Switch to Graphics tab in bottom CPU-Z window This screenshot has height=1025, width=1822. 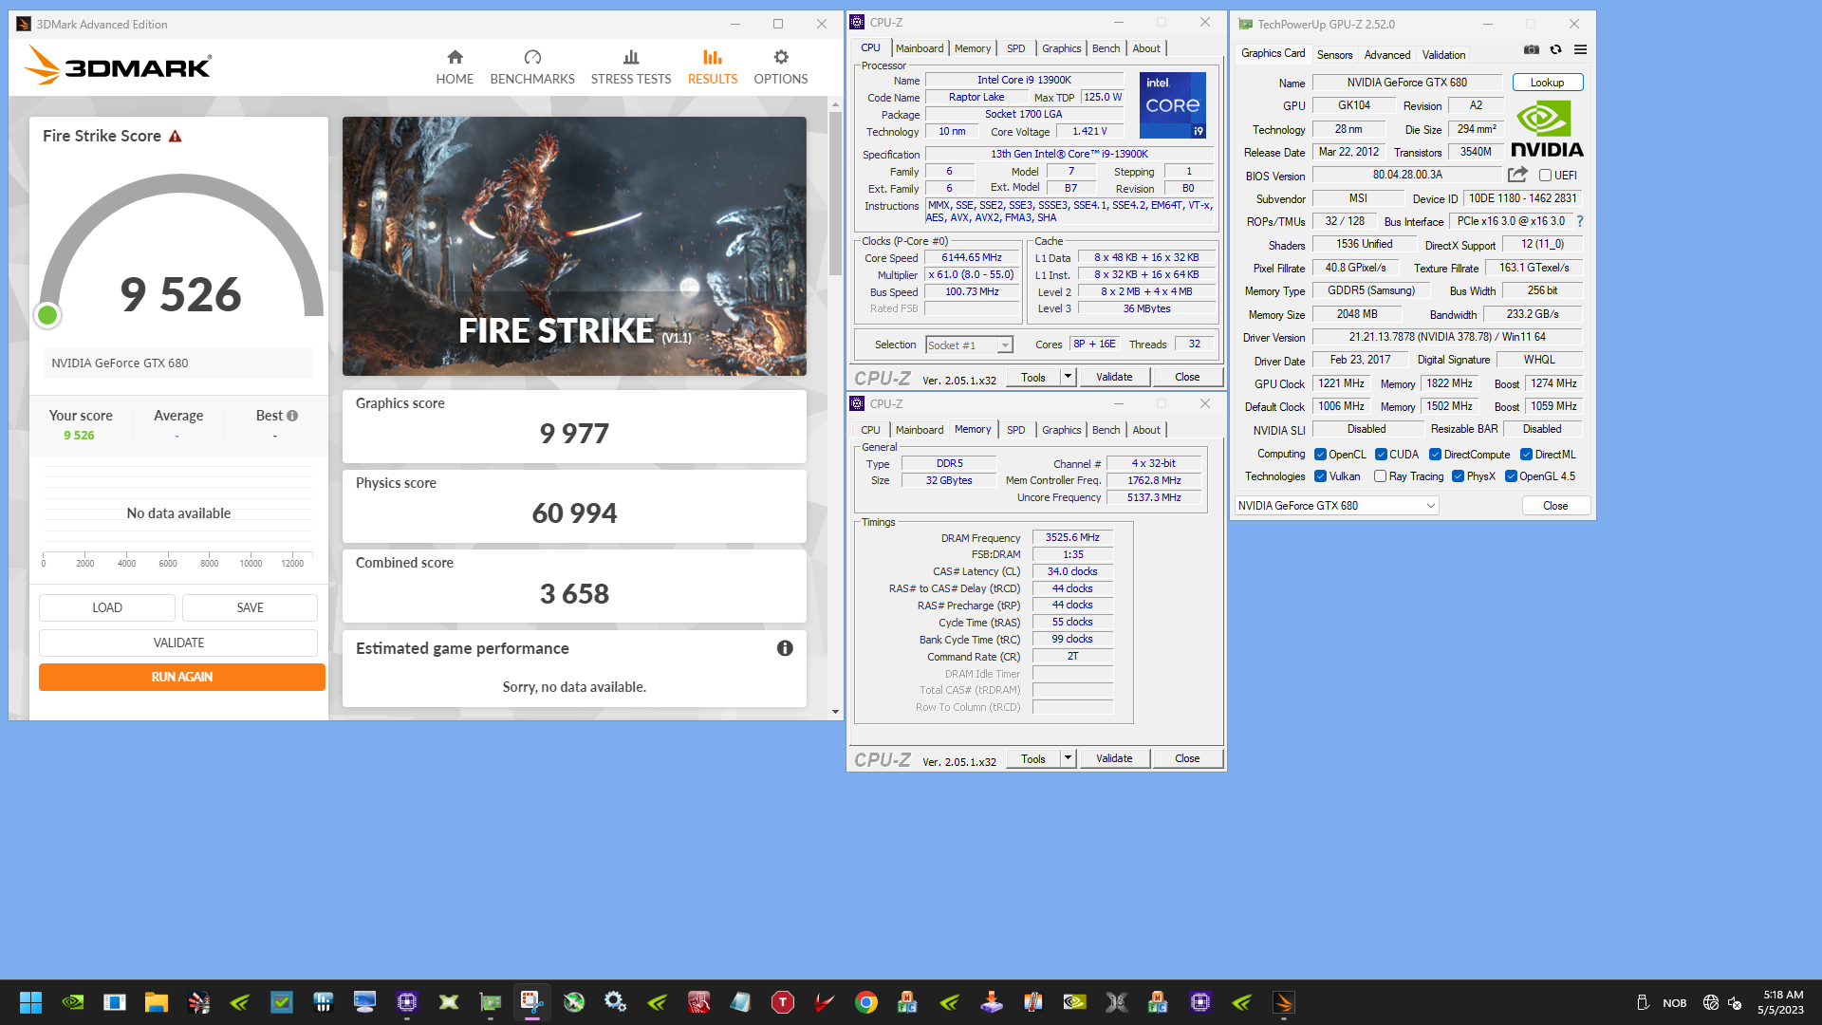[x=1061, y=430]
